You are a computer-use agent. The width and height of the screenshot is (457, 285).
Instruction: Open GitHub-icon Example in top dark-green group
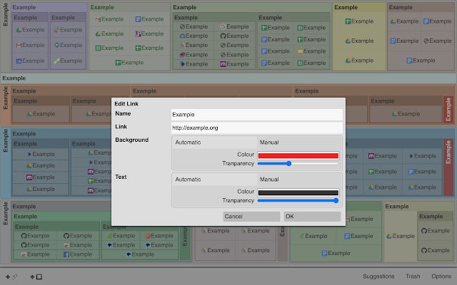(x=234, y=36)
